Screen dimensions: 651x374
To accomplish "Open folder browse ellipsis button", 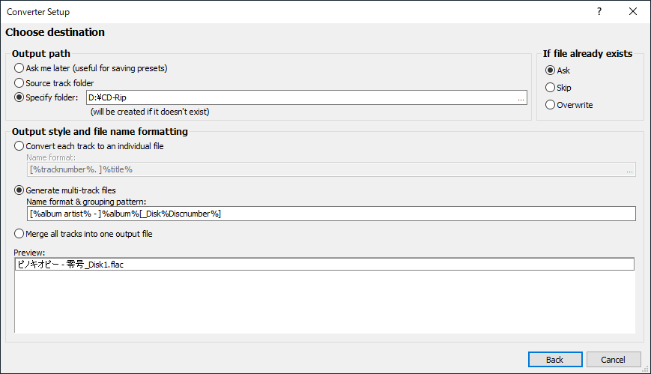I will click(x=521, y=98).
